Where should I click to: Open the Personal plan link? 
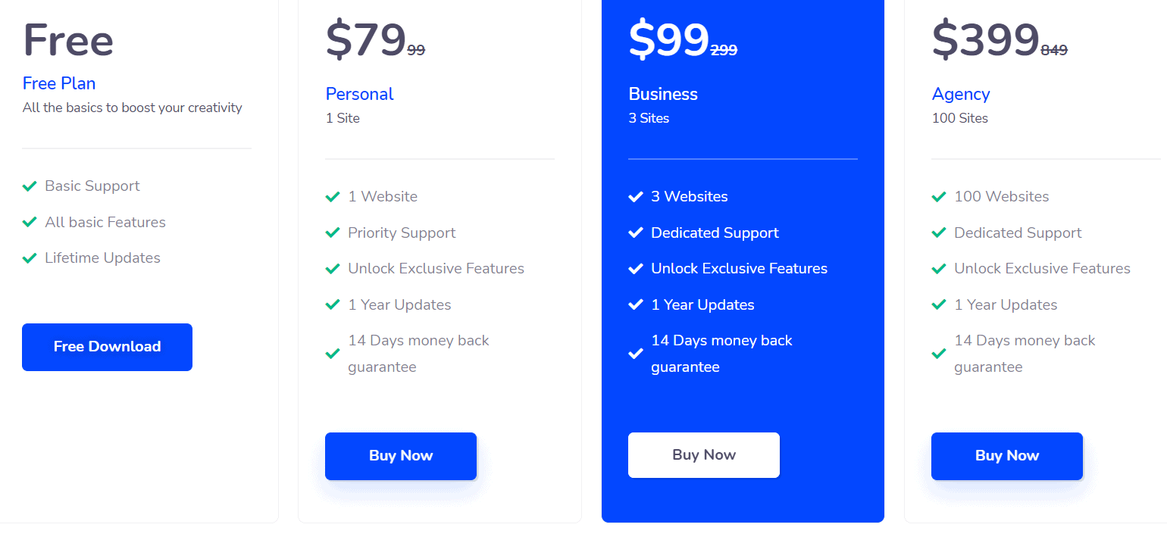[359, 94]
